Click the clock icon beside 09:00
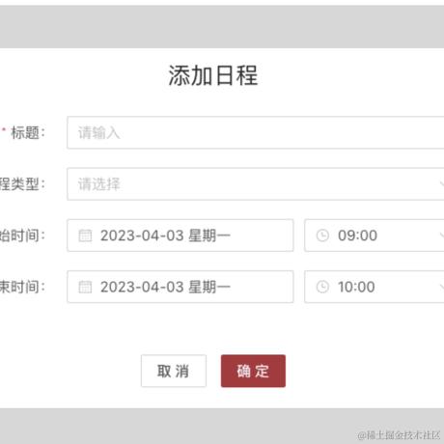The image size is (444, 444). pyautogui.click(x=322, y=236)
